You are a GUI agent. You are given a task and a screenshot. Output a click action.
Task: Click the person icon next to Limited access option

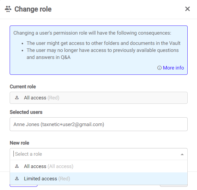(x=17, y=179)
